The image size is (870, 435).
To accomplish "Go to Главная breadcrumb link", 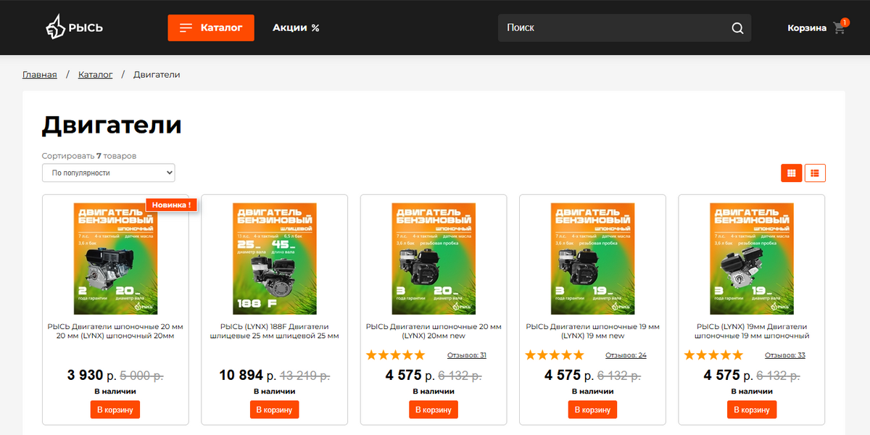I will [40, 75].
